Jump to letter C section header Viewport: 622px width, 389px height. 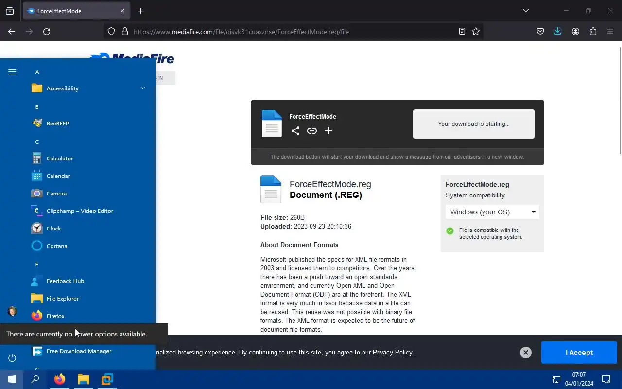tap(37, 142)
